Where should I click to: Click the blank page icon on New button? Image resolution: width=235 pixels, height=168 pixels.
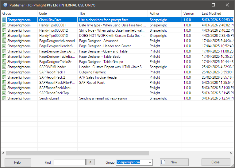(163, 162)
